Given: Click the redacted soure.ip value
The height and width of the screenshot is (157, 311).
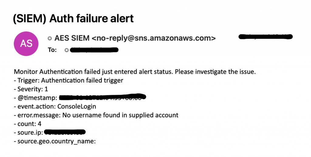Looking at the screenshot, I should click(x=65, y=132).
